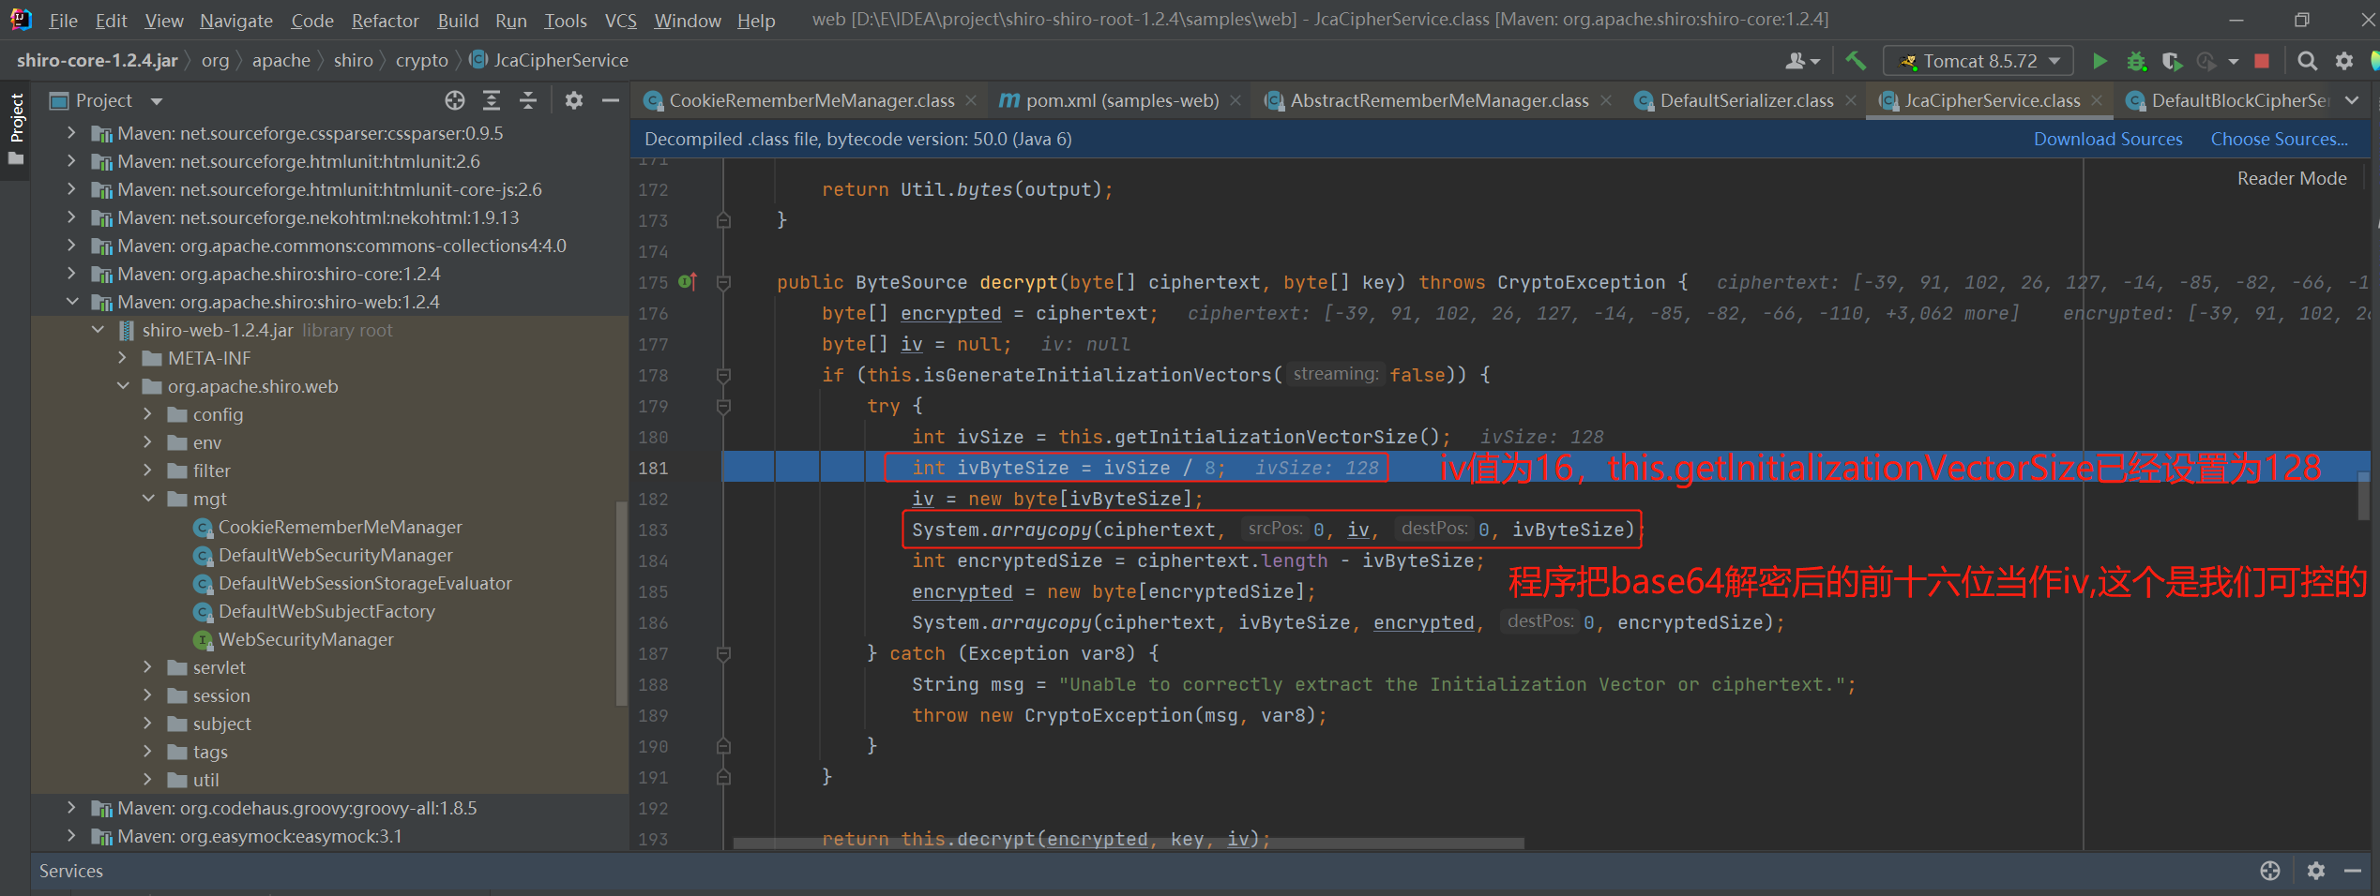Open Search Everywhere magnifier icon
Viewport: 2380px width, 896px height.
(2307, 61)
